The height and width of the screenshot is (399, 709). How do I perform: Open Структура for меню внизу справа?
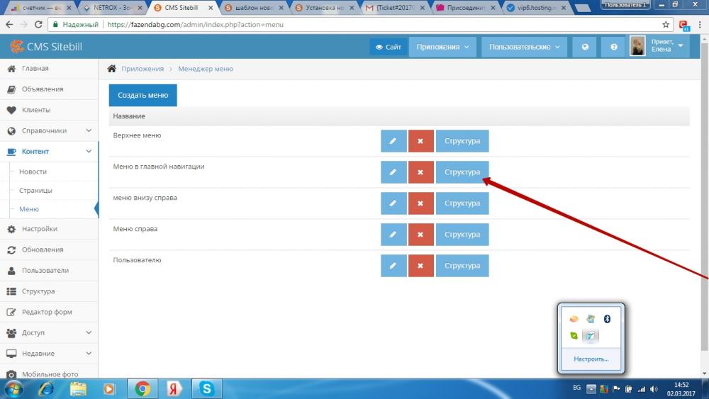pyautogui.click(x=462, y=203)
